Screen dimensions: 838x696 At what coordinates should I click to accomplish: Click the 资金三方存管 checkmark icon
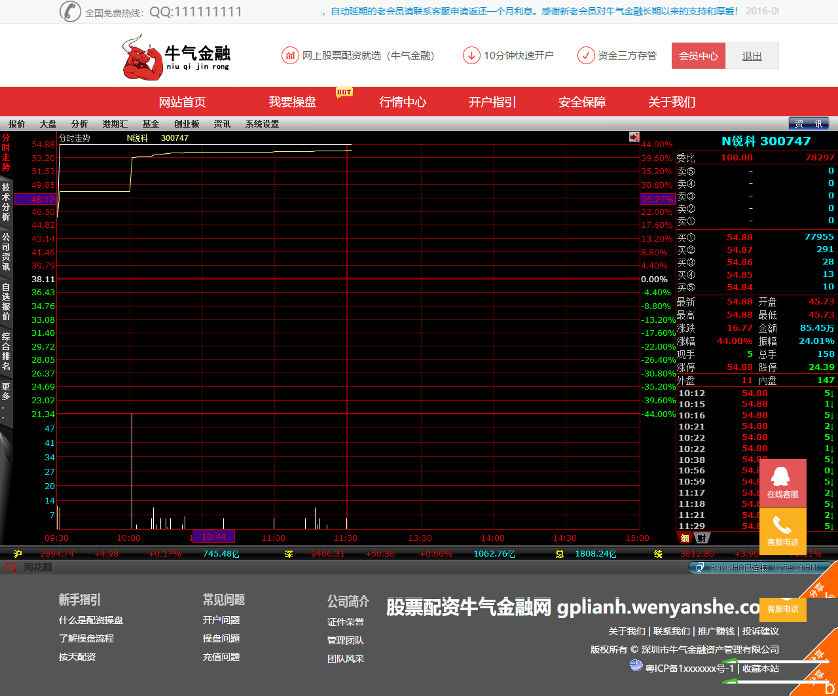pos(585,56)
